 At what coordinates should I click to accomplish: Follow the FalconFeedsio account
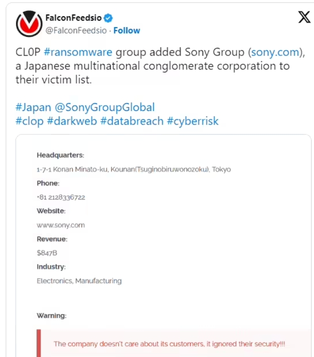127,30
